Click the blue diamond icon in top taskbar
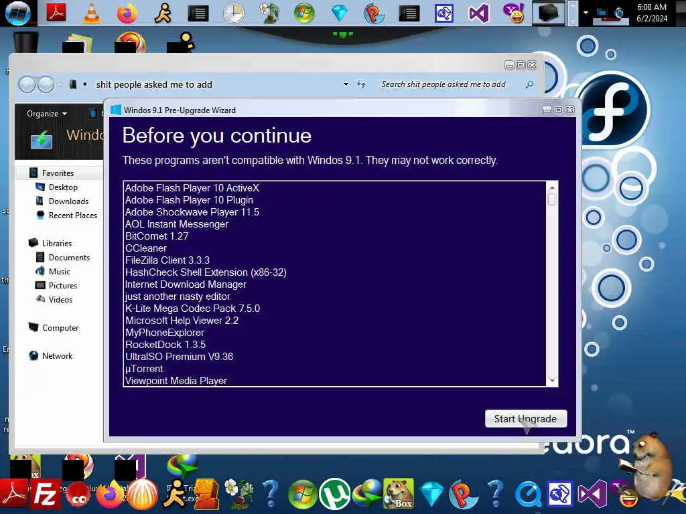 tap(340, 13)
